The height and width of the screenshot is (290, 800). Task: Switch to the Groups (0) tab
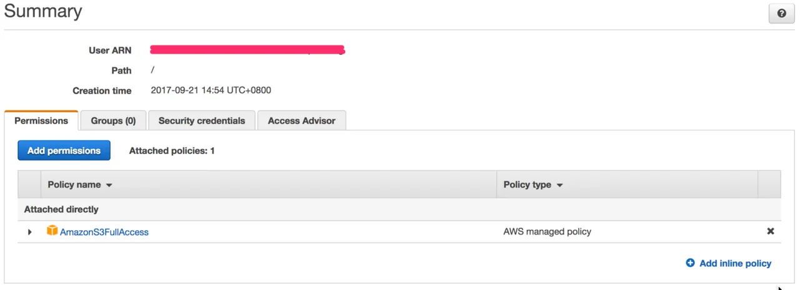click(113, 121)
